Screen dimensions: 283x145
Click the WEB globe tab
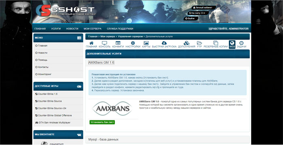click(232, 44)
